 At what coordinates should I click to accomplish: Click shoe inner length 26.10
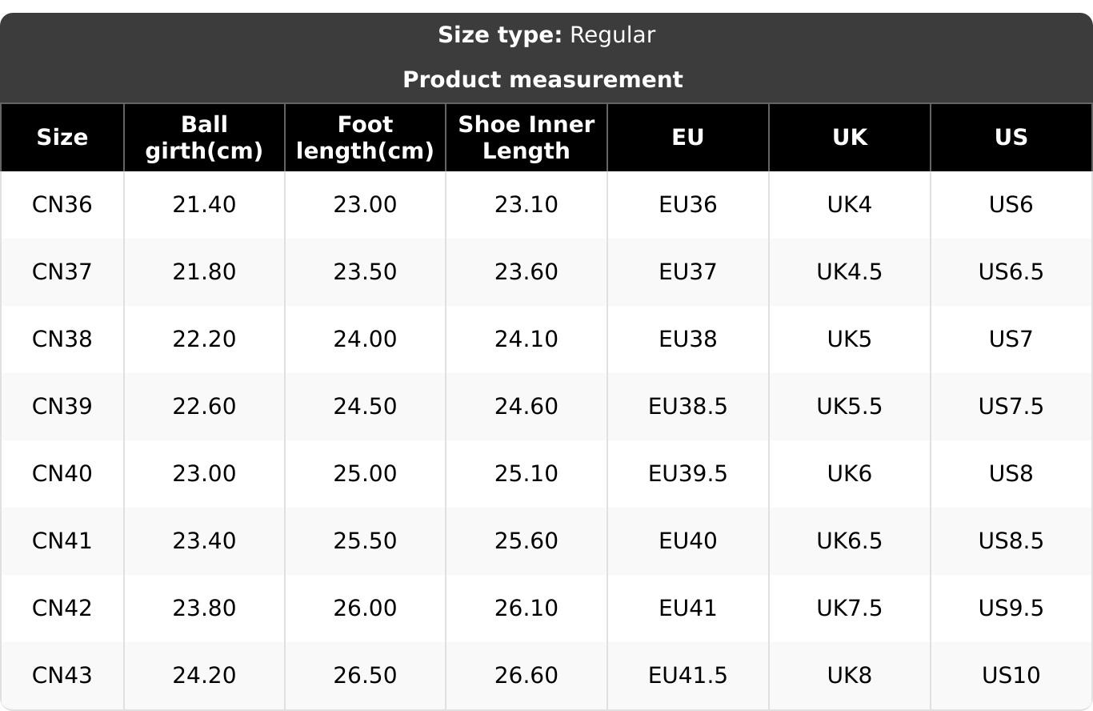pyautogui.click(x=526, y=609)
